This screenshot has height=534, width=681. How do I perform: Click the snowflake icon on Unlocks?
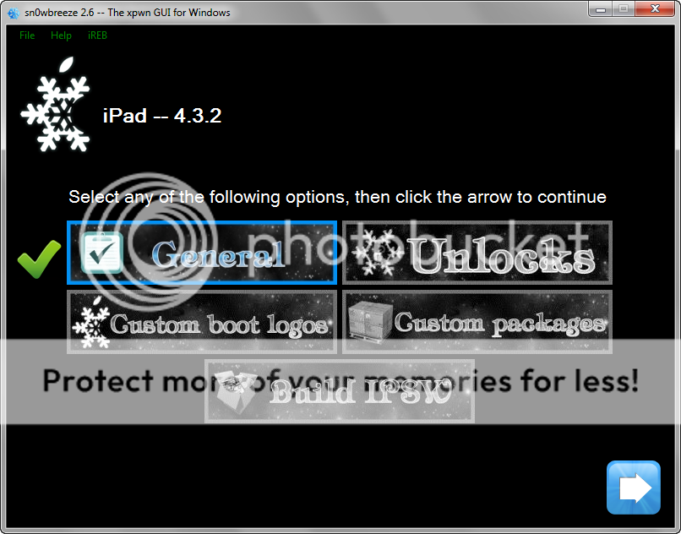(x=376, y=253)
